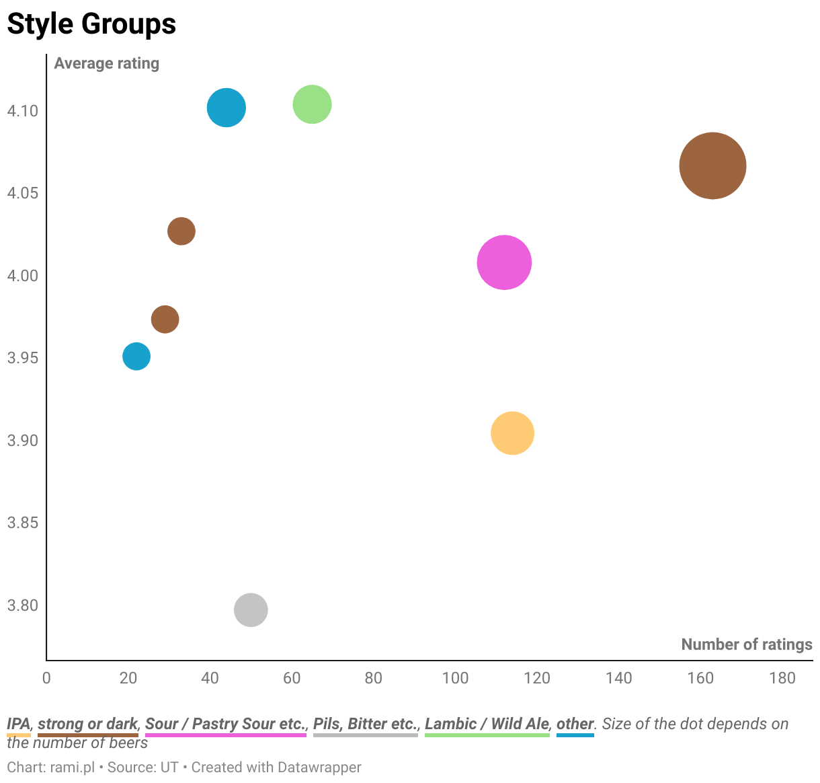Select the larger blue bubble near 4.10
The height and width of the screenshot is (783, 820).
[227, 108]
